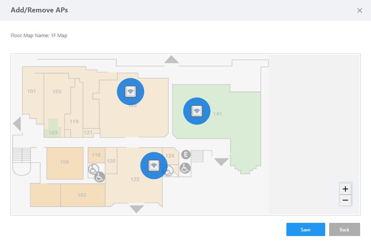Select the access point in room 122
Image resolution: width=371 pixels, height=243 pixels.
[154, 165]
